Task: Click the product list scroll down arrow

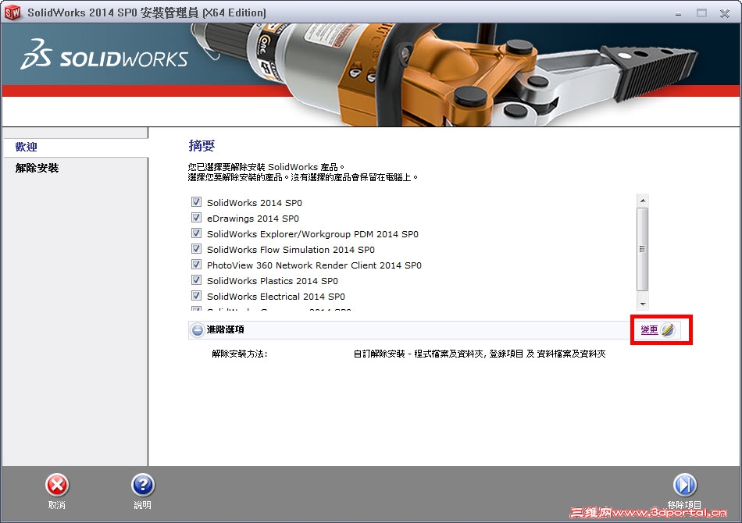Action: click(x=642, y=304)
